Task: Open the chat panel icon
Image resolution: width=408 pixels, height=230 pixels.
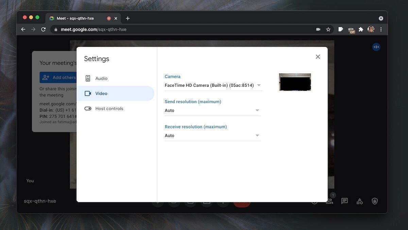Action: point(344,201)
